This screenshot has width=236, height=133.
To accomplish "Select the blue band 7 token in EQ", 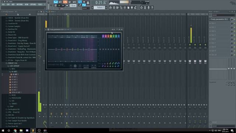I will click(119, 36).
